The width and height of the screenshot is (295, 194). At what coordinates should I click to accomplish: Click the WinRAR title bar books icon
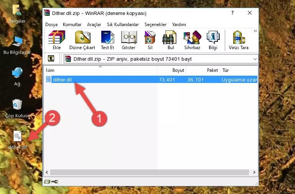[x=47, y=13]
